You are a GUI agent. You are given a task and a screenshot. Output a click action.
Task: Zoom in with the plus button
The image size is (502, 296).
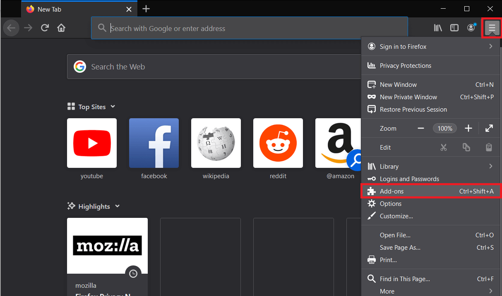[468, 128]
